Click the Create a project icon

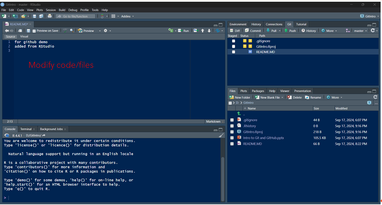tap(15, 16)
